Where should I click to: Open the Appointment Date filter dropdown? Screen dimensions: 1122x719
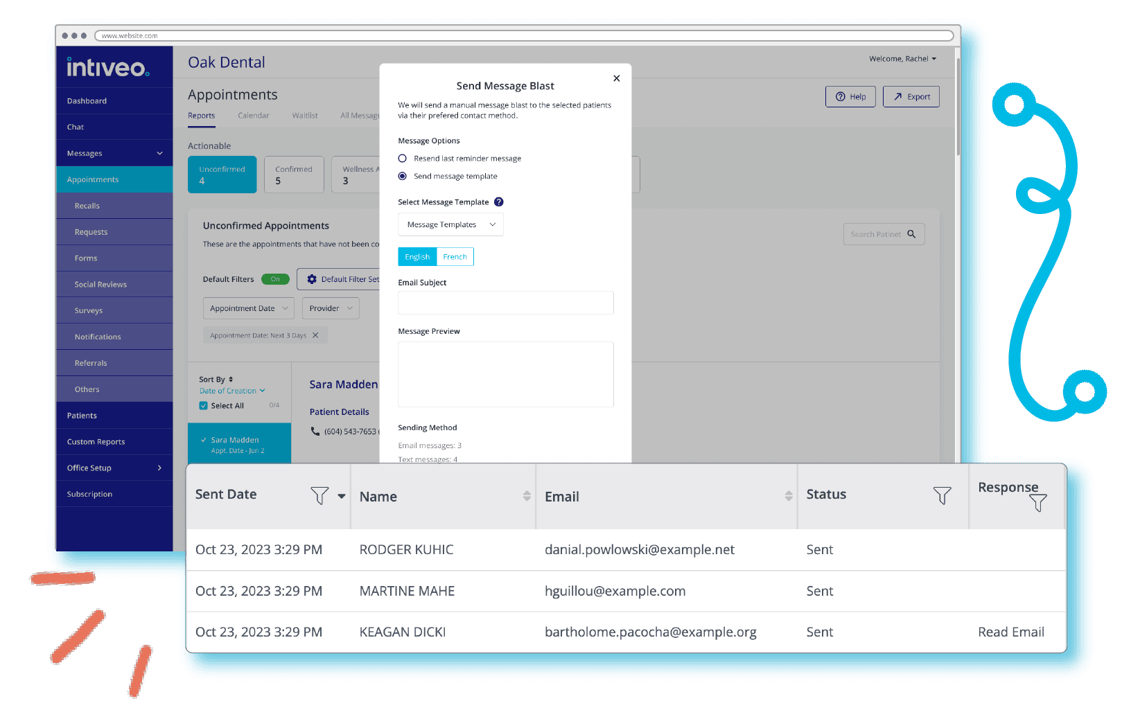249,308
